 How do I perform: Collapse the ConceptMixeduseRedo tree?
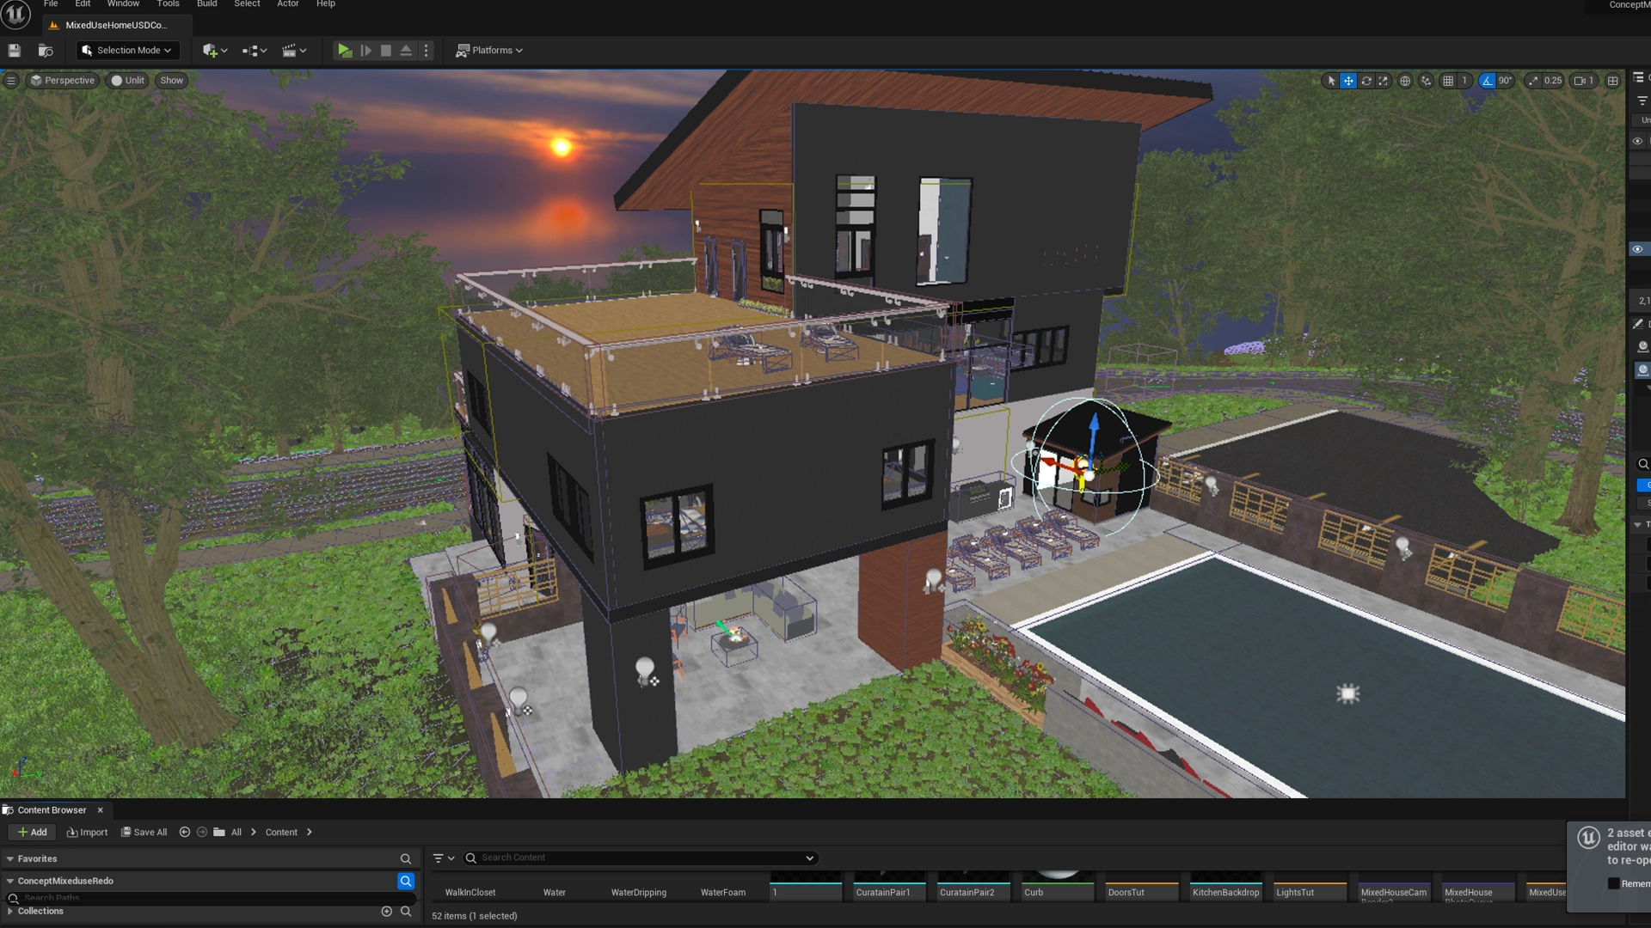pyautogui.click(x=10, y=881)
